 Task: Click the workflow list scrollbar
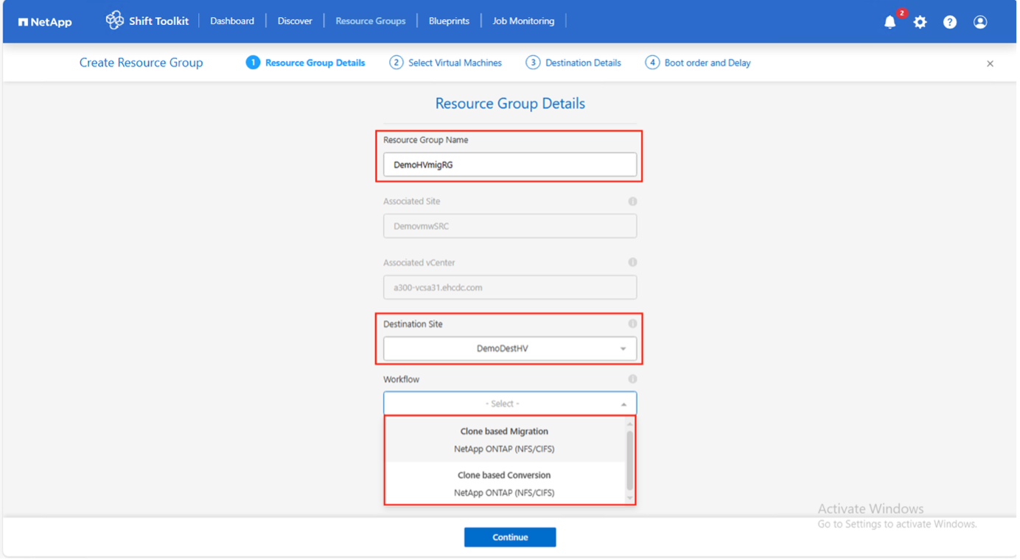click(x=629, y=461)
